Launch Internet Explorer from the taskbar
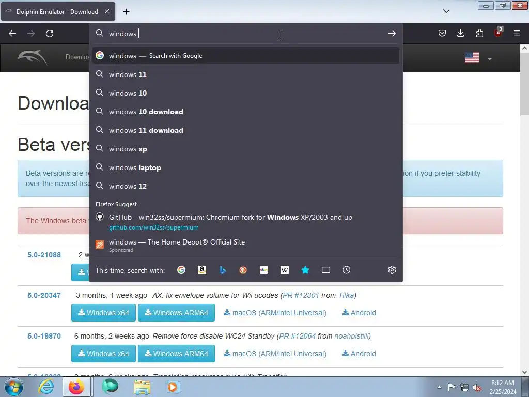Screen dimensions: 529x397 (x=46, y=387)
